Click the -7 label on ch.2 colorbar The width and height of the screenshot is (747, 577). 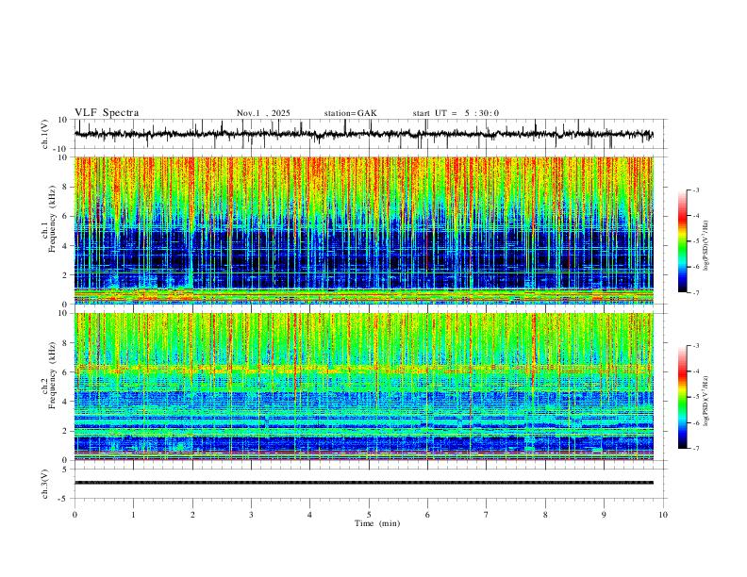tap(695, 449)
